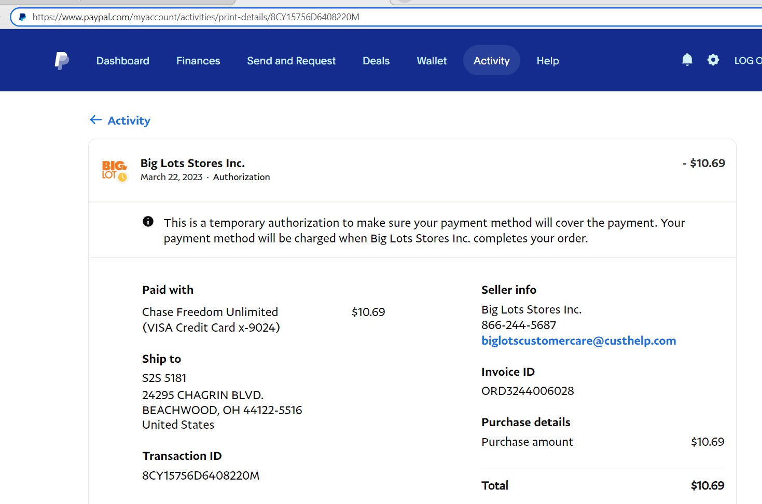This screenshot has height=504, width=762.
Task: Open the Finances menu item
Action: coord(198,61)
